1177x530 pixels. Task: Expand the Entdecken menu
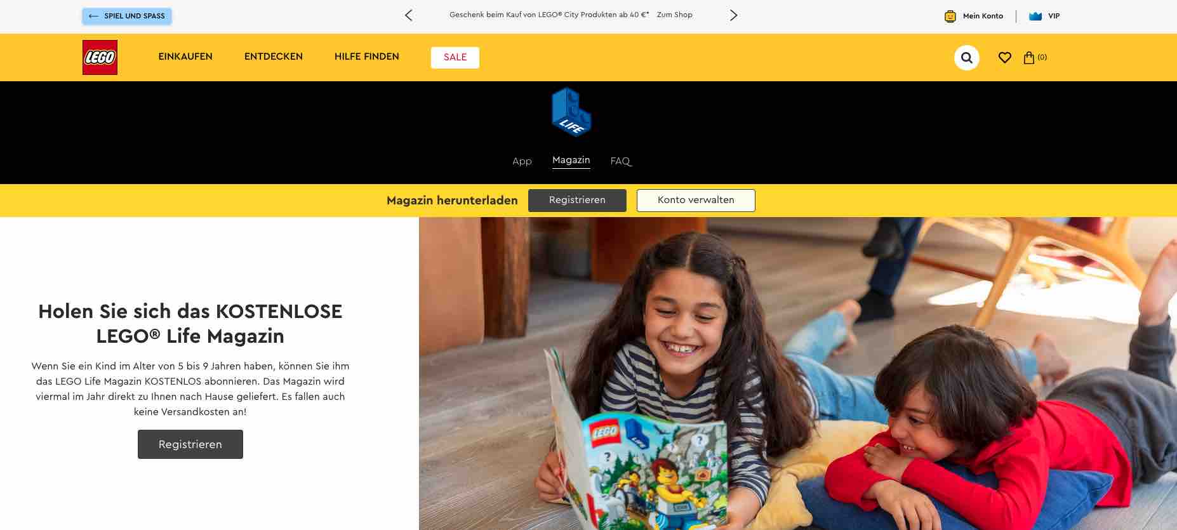coord(274,56)
